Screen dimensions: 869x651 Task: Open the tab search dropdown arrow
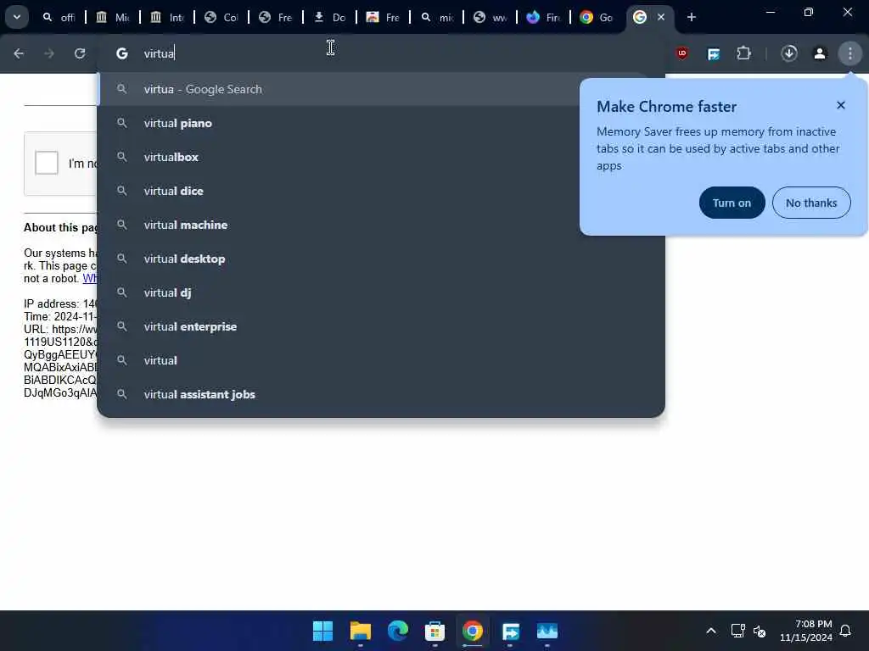[17, 17]
